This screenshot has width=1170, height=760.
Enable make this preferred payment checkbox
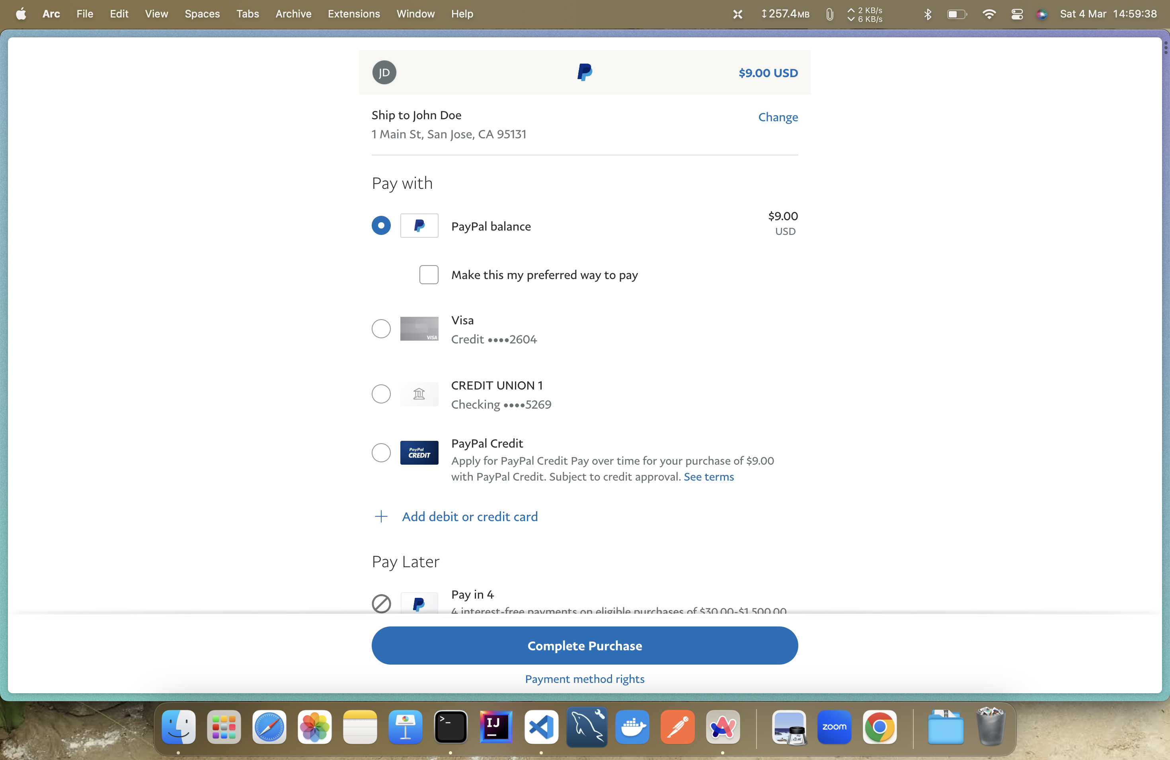tap(428, 274)
